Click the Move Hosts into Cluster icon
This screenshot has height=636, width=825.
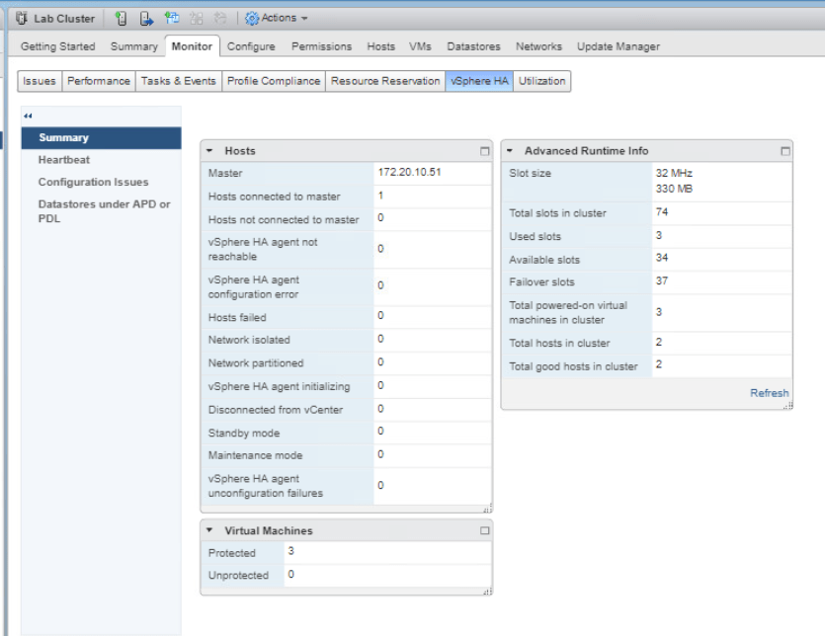coord(146,18)
